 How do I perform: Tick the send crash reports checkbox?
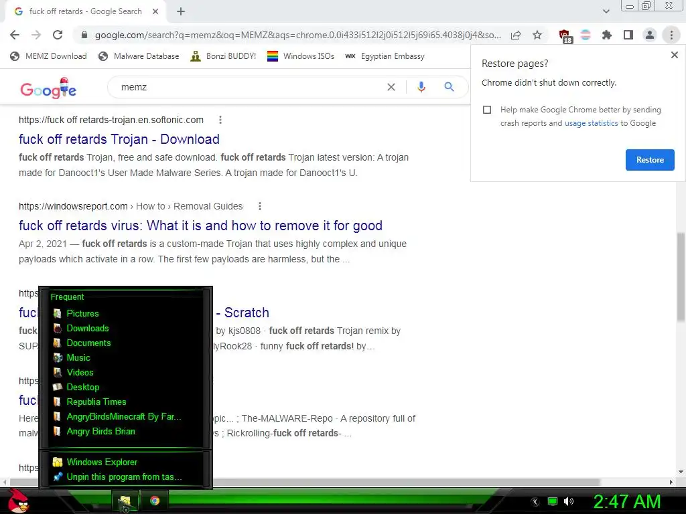tap(487, 110)
